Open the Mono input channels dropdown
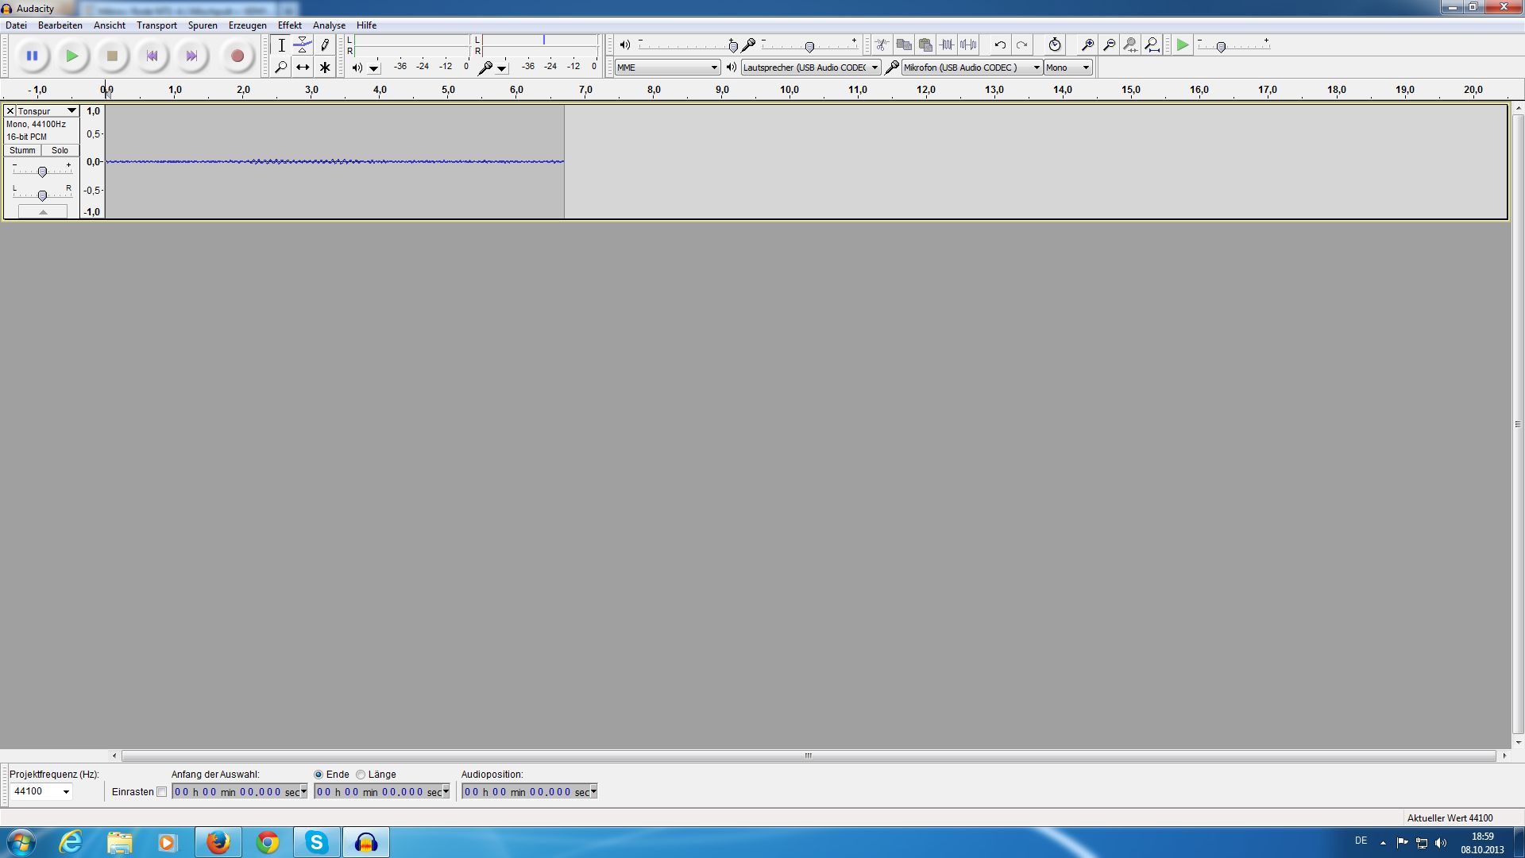The image size is (1525, 858). coord(1068,68)
